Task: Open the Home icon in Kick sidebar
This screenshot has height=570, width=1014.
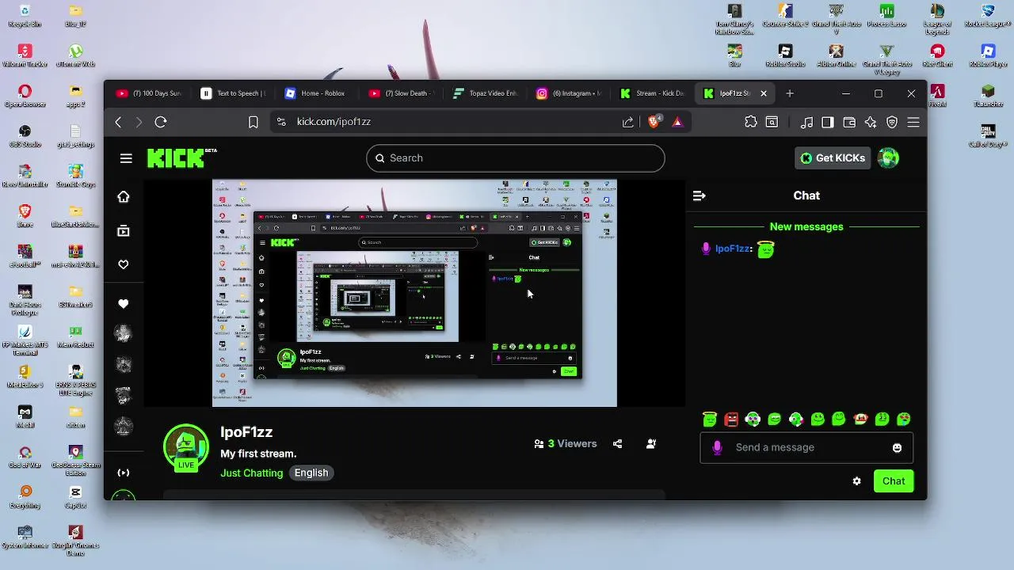Action: (124, 197)
